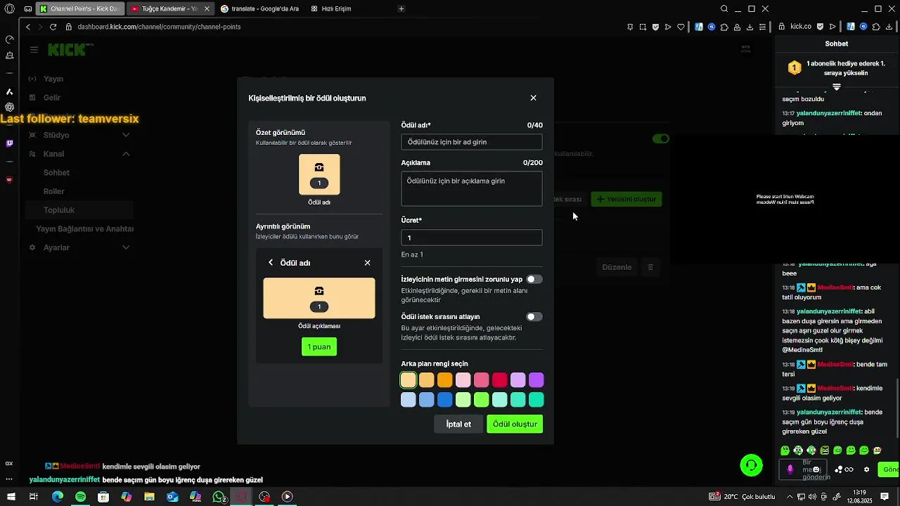900x506 pixels.
Task: Toggle the green channel points enable switch
Action: [661, 138]
